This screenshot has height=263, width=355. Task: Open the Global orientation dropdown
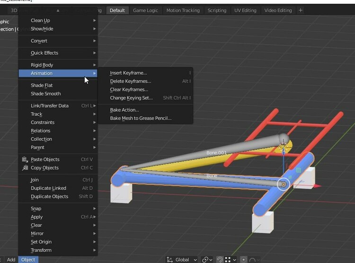(x=186, y=259)
